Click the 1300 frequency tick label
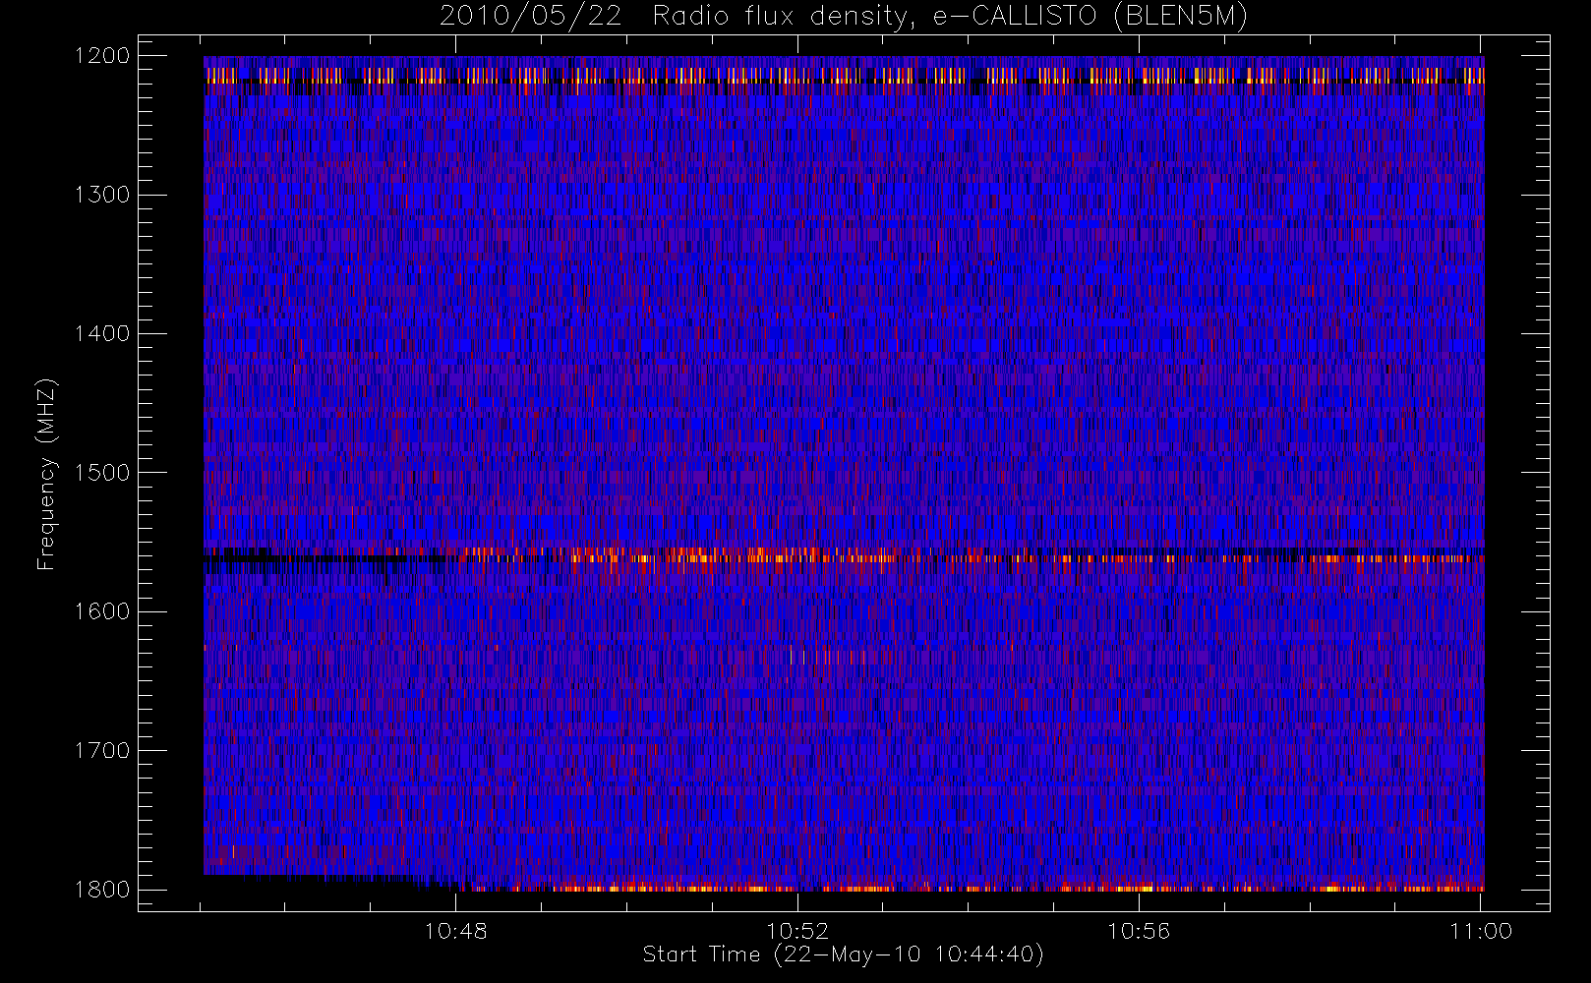This screenshot has width=1591, height=983. coord(102,195)
